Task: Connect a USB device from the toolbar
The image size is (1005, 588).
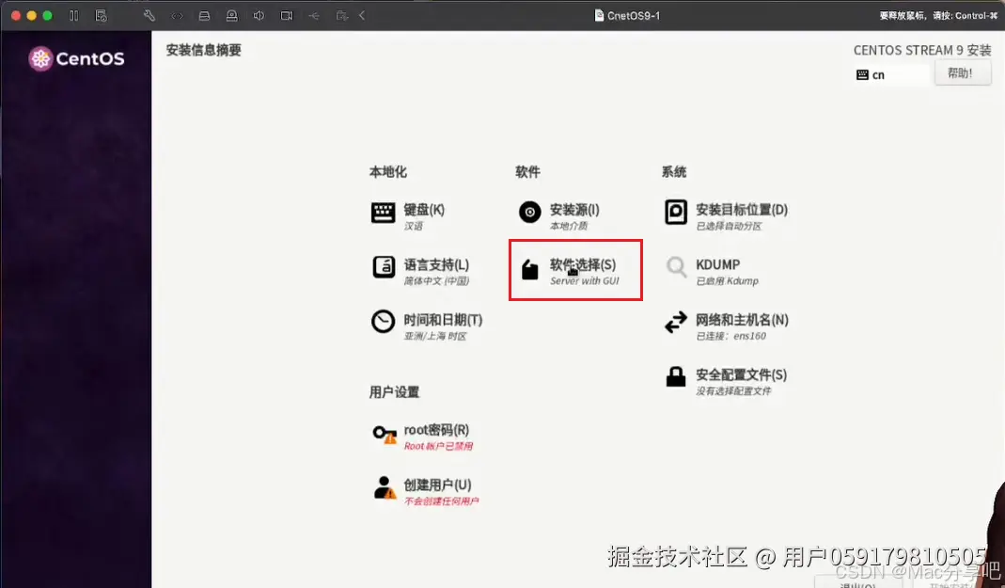Action: point(313,15)
